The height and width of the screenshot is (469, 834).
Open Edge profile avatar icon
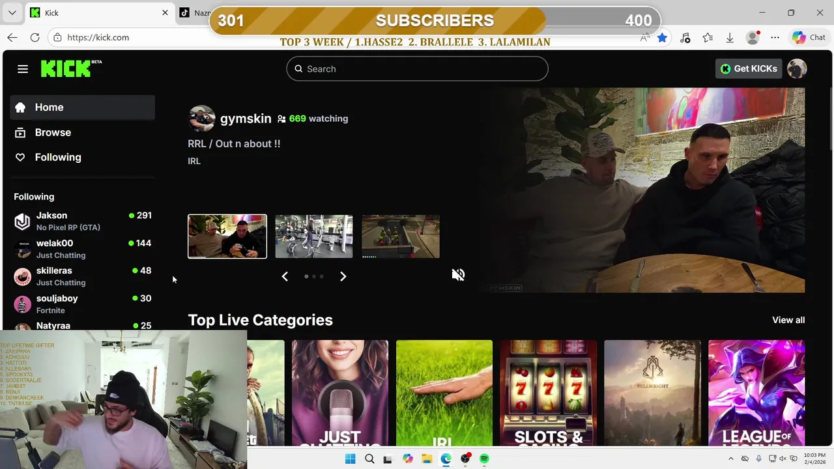tap(753, 38)
